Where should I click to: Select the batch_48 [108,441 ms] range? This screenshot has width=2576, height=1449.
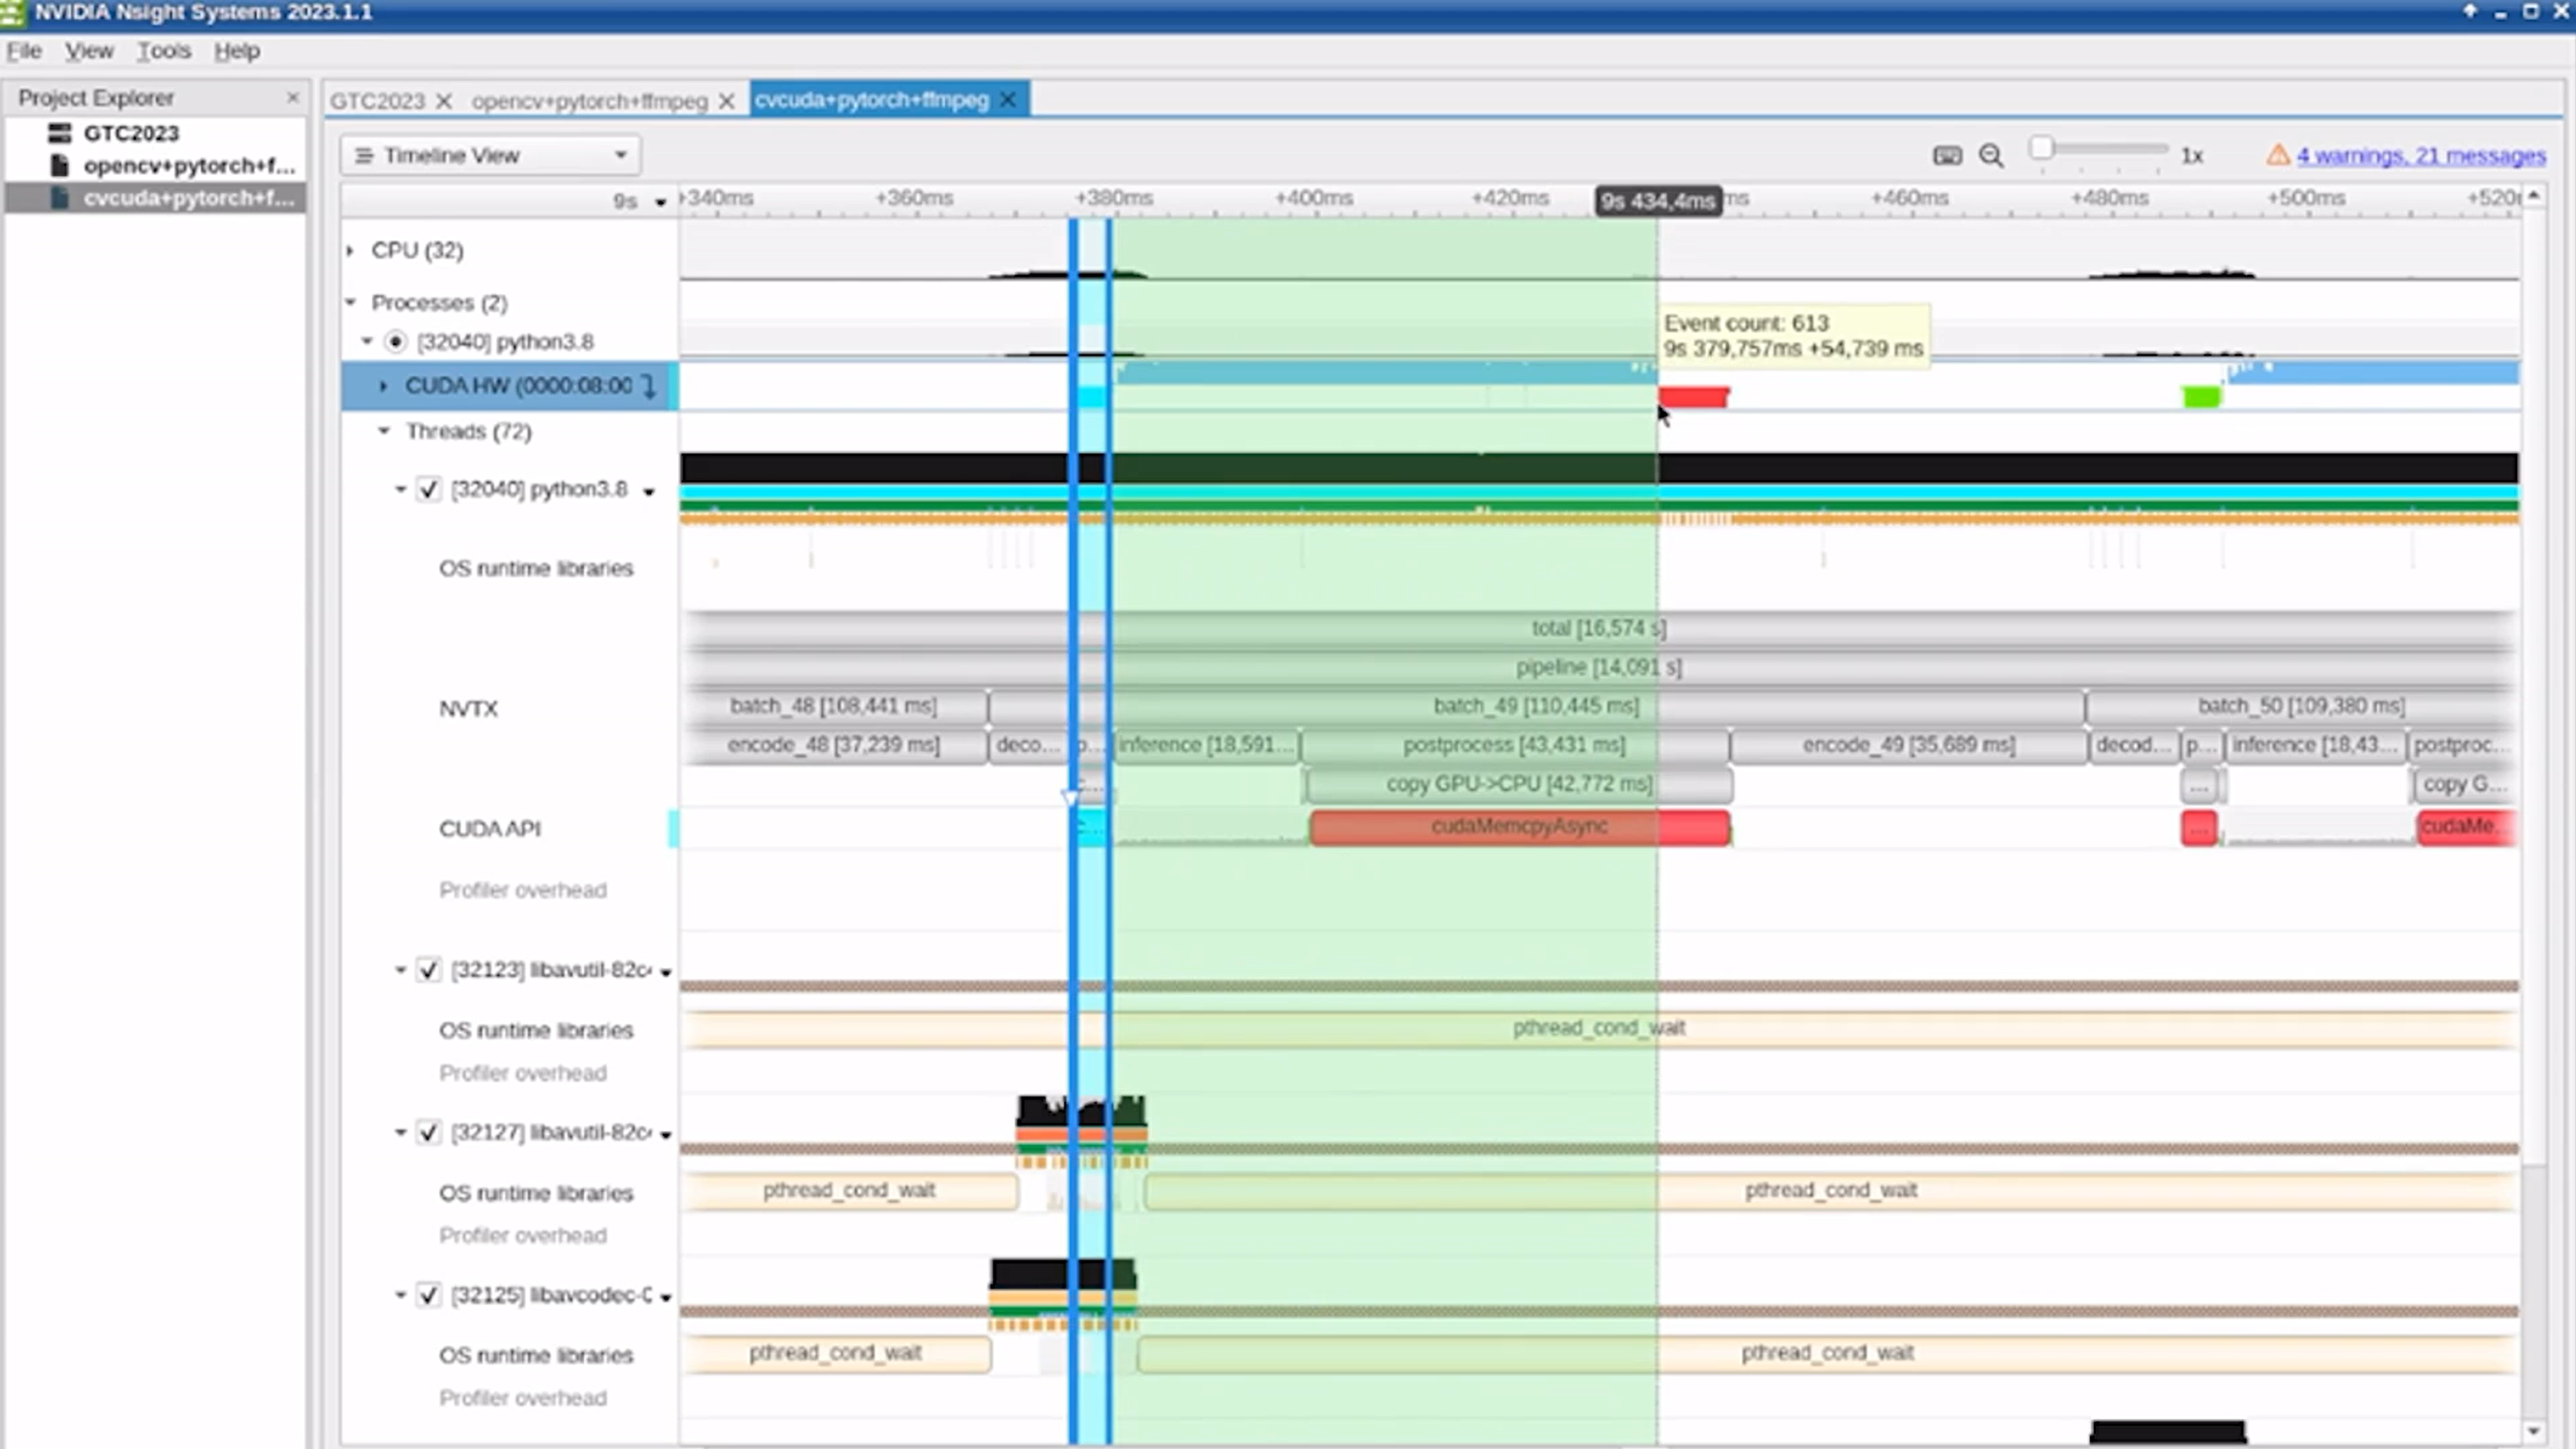tap(834, 707)
